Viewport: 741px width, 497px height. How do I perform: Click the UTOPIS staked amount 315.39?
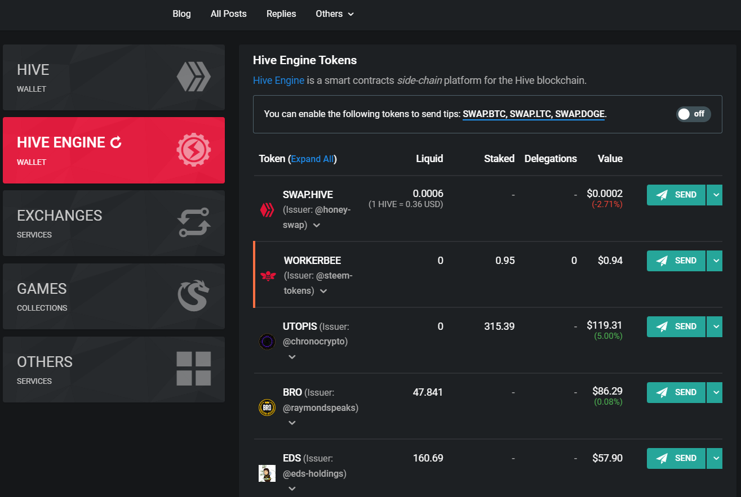click(499, 326)
